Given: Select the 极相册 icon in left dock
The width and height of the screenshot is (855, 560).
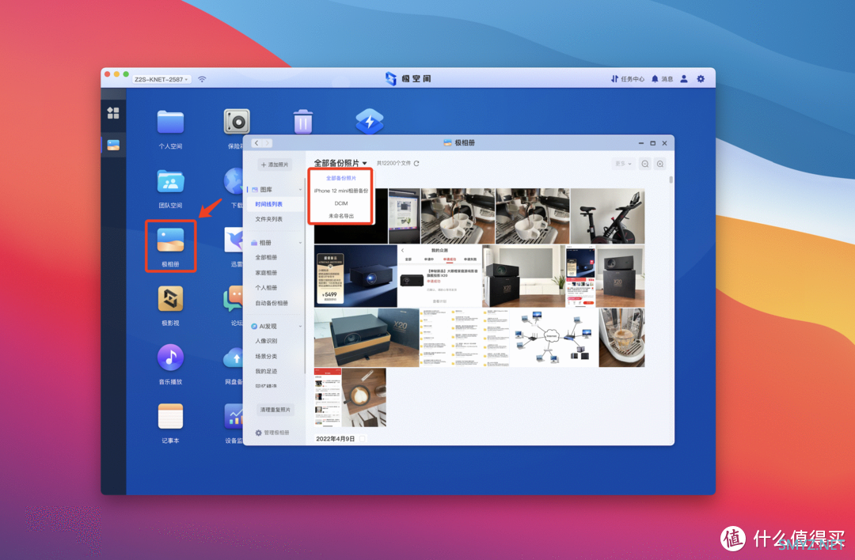Looking at the screenshot, I should pyautogui.click(x=113, y=145).
